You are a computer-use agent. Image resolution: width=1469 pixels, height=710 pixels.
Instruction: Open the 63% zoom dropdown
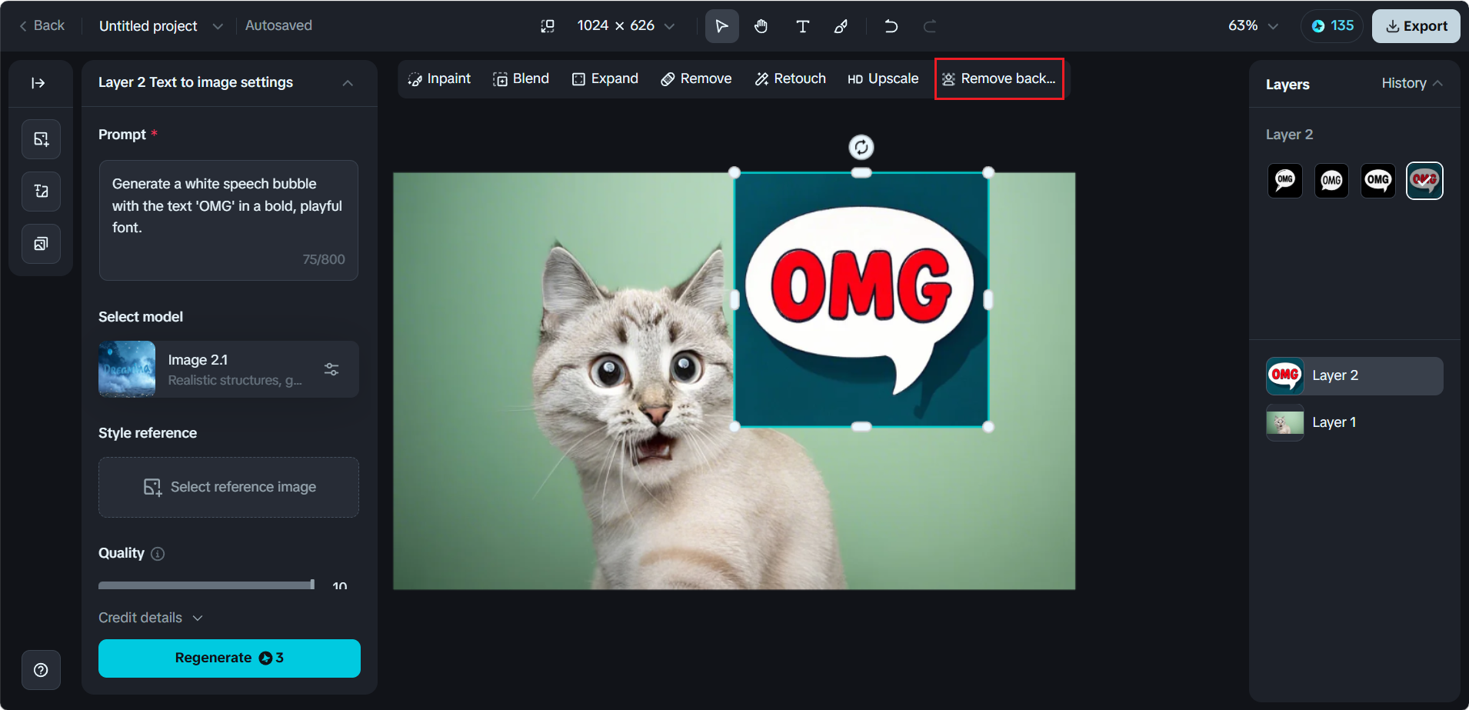point(1253,26)
